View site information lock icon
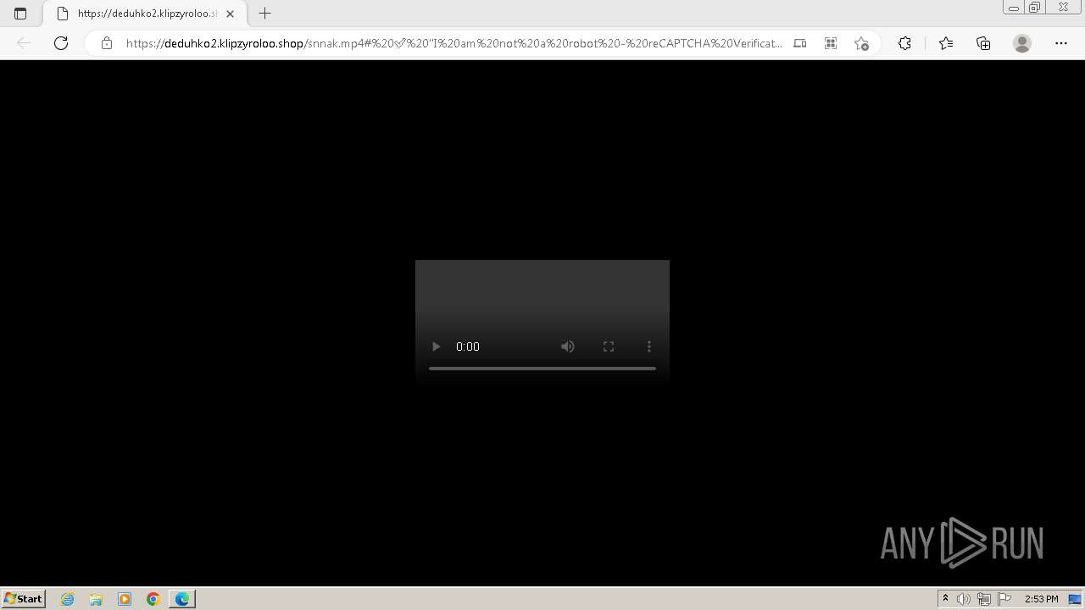This screenshot has width=1085, height=610. click(107, 43)
